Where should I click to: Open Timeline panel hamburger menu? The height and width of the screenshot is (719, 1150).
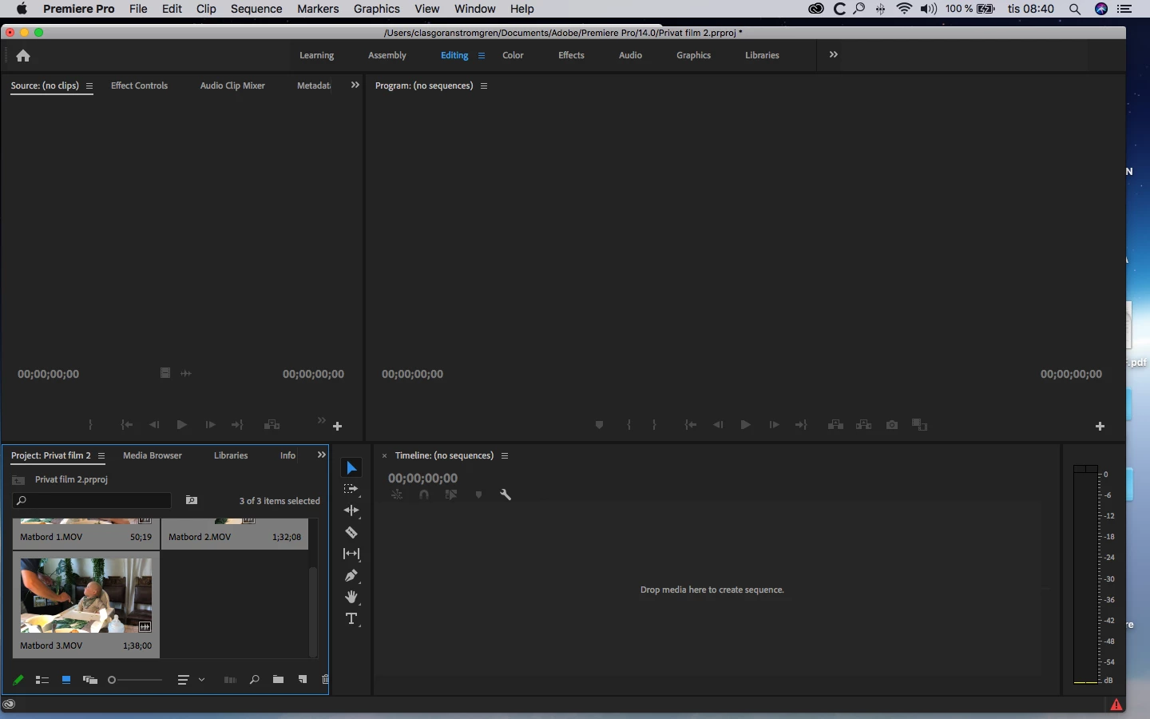[x=505, y=456]
